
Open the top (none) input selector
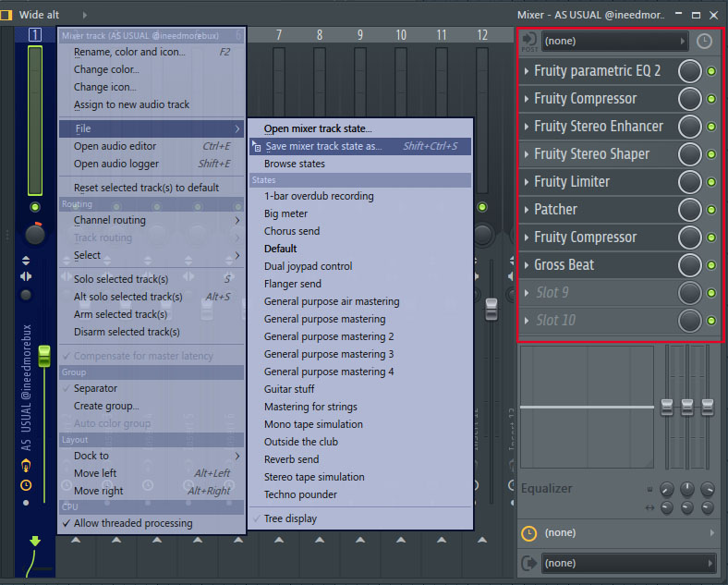point(614,42)
